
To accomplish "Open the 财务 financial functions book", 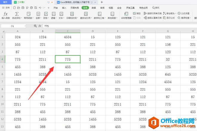I will click(46, 15).
